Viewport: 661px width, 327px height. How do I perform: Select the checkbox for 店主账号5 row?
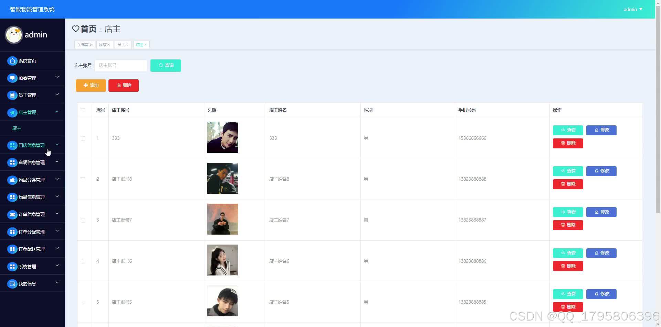point(83,302)
